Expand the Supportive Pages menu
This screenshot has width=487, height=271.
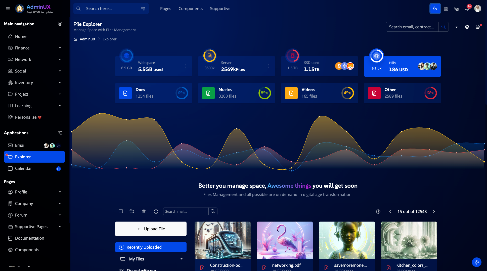click(x=34, y=227)
